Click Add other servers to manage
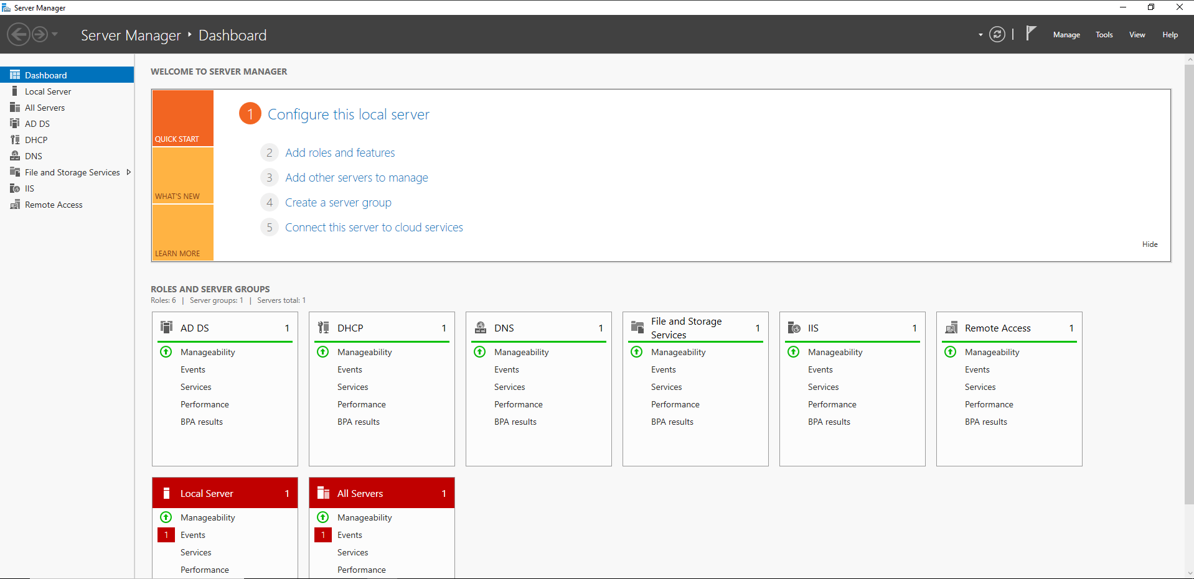Image resolution: width=1194 pixels, height=579 pixels. pos(357,177)
